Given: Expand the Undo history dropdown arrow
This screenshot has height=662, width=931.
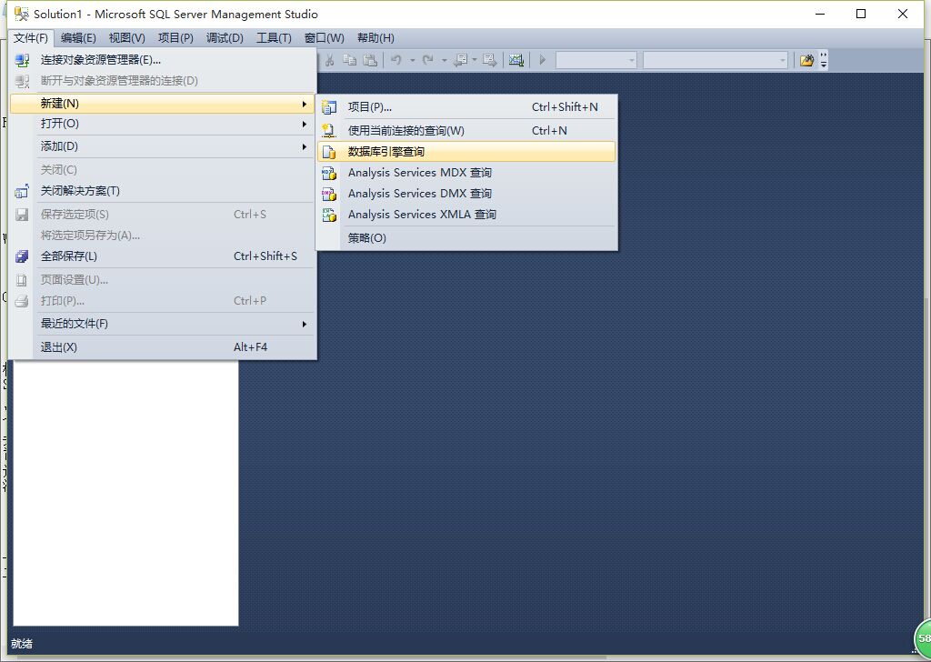Looking at the screenshot, I should coord(412,60).
